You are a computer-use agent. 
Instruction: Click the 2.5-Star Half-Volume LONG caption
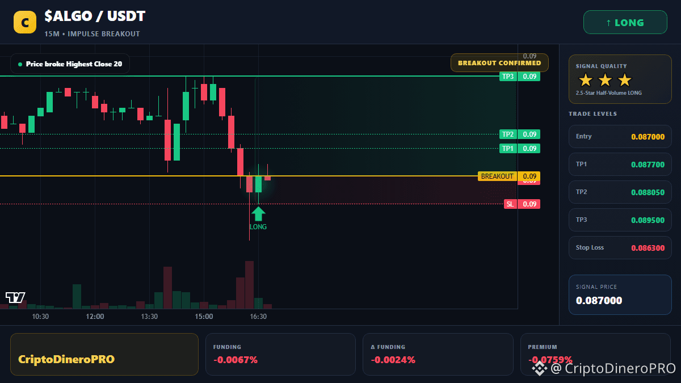click(x=609, y=93)
